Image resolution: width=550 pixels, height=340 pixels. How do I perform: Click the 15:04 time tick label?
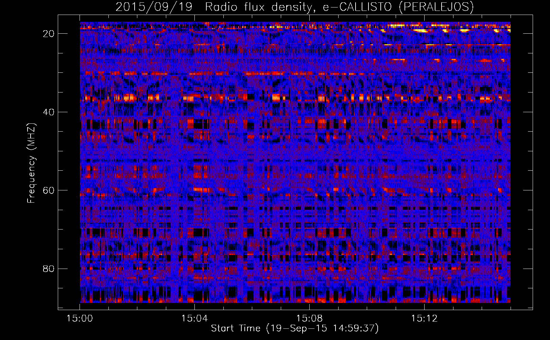[x=194, y=319]
